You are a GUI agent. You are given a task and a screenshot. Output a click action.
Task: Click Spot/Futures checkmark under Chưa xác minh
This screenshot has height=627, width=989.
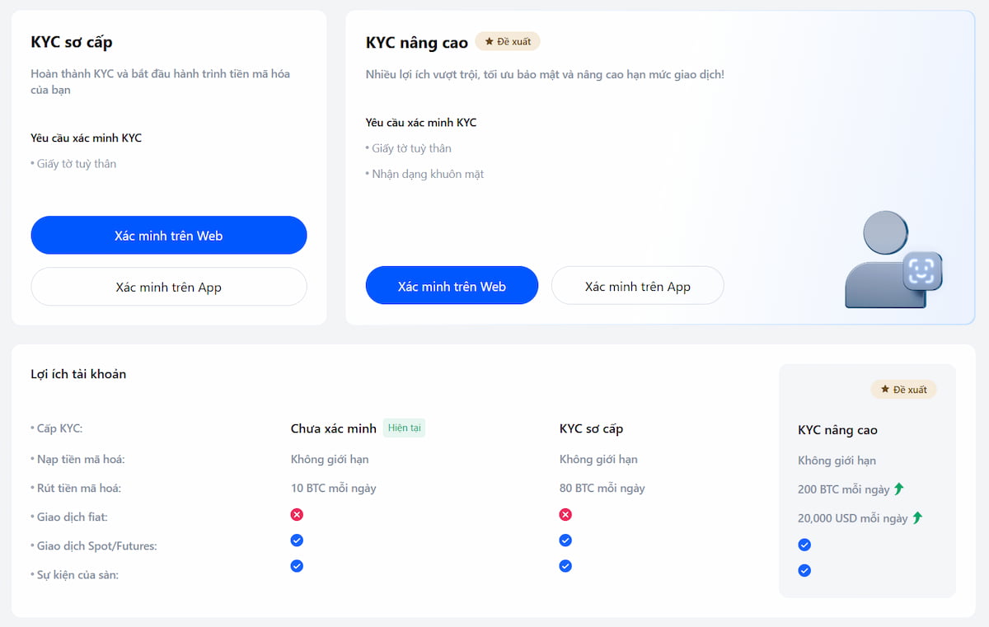tap(297, 540)
